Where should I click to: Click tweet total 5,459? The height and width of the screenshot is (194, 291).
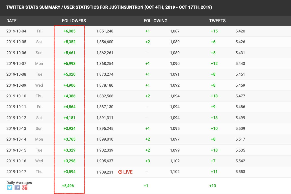click(240, 85)
